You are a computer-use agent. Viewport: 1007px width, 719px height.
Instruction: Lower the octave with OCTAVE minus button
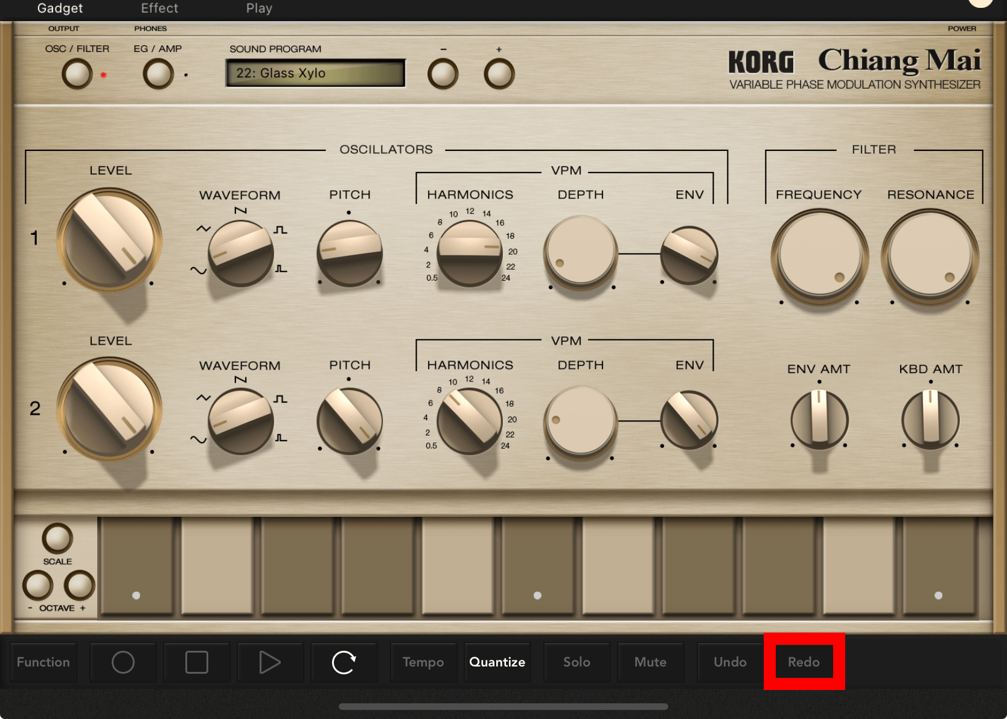pos(38,585)
